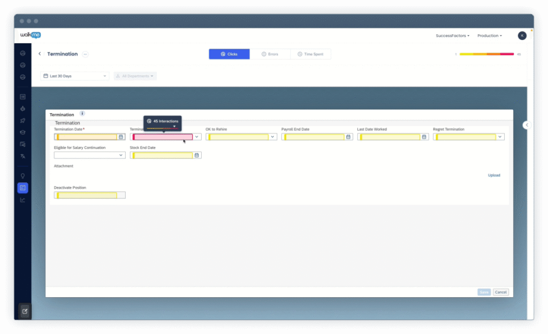This screenshot has height=334, width=548.
Task: Click the Upload link
Action: tap(493, 175)
